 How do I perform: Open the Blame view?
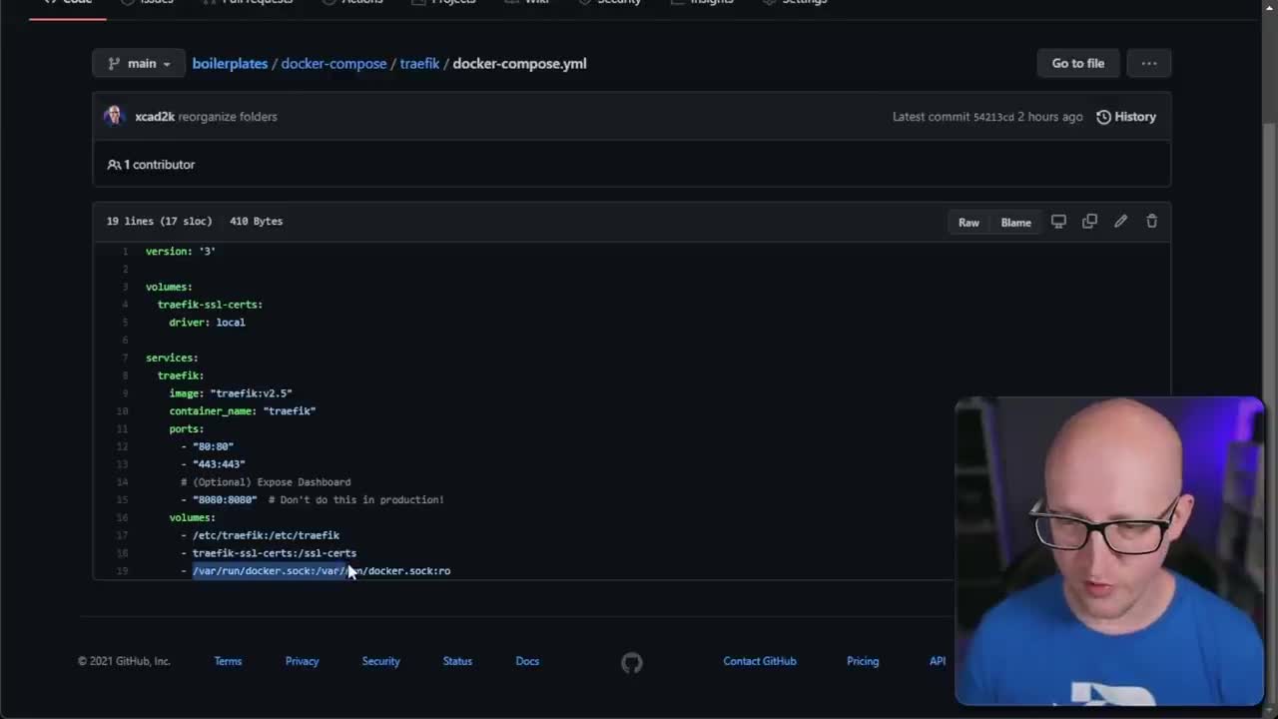1015,222
